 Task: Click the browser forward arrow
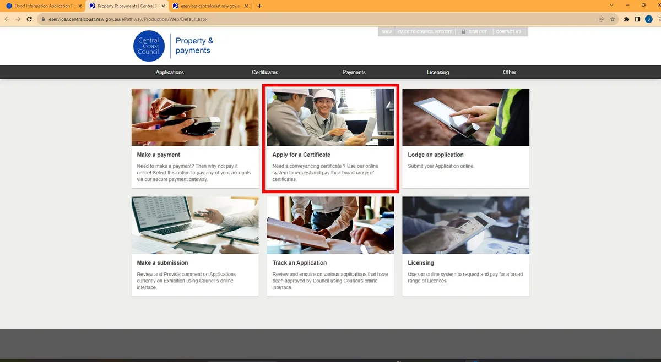[x=18, y=19]
